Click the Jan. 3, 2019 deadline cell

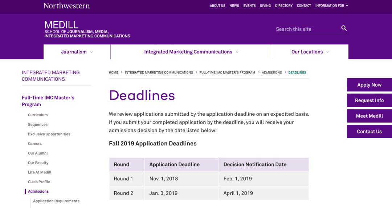tap(182, 193)
